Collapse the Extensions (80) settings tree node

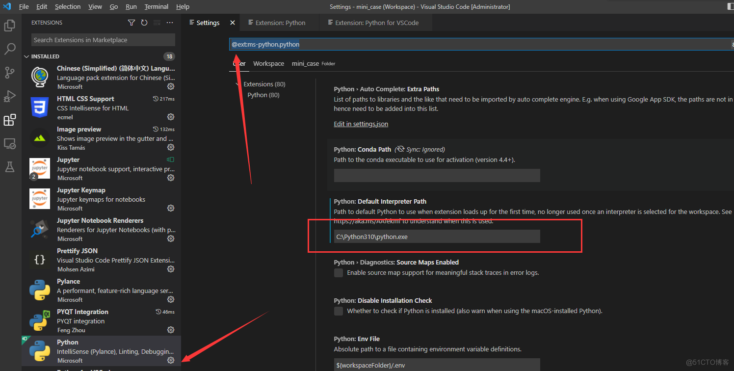238,84
